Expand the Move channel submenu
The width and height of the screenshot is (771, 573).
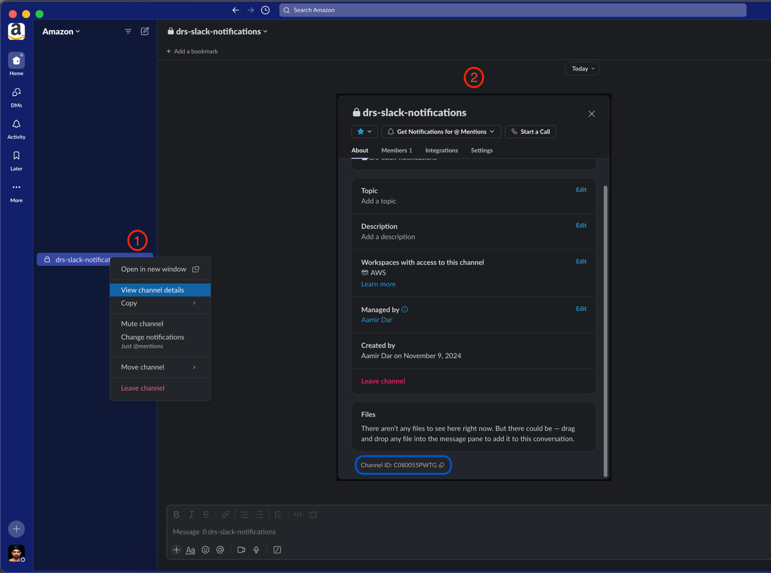[x=142, y=367]
